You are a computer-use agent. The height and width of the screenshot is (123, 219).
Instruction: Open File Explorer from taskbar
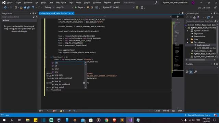click(x=28, y=120)
